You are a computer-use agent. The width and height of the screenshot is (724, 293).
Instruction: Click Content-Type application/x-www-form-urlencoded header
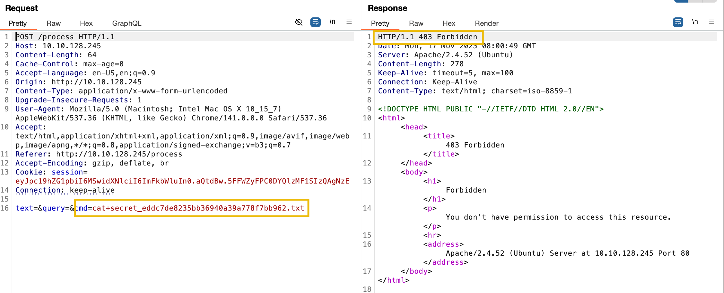pyautogui.click(x=122, y=91)
